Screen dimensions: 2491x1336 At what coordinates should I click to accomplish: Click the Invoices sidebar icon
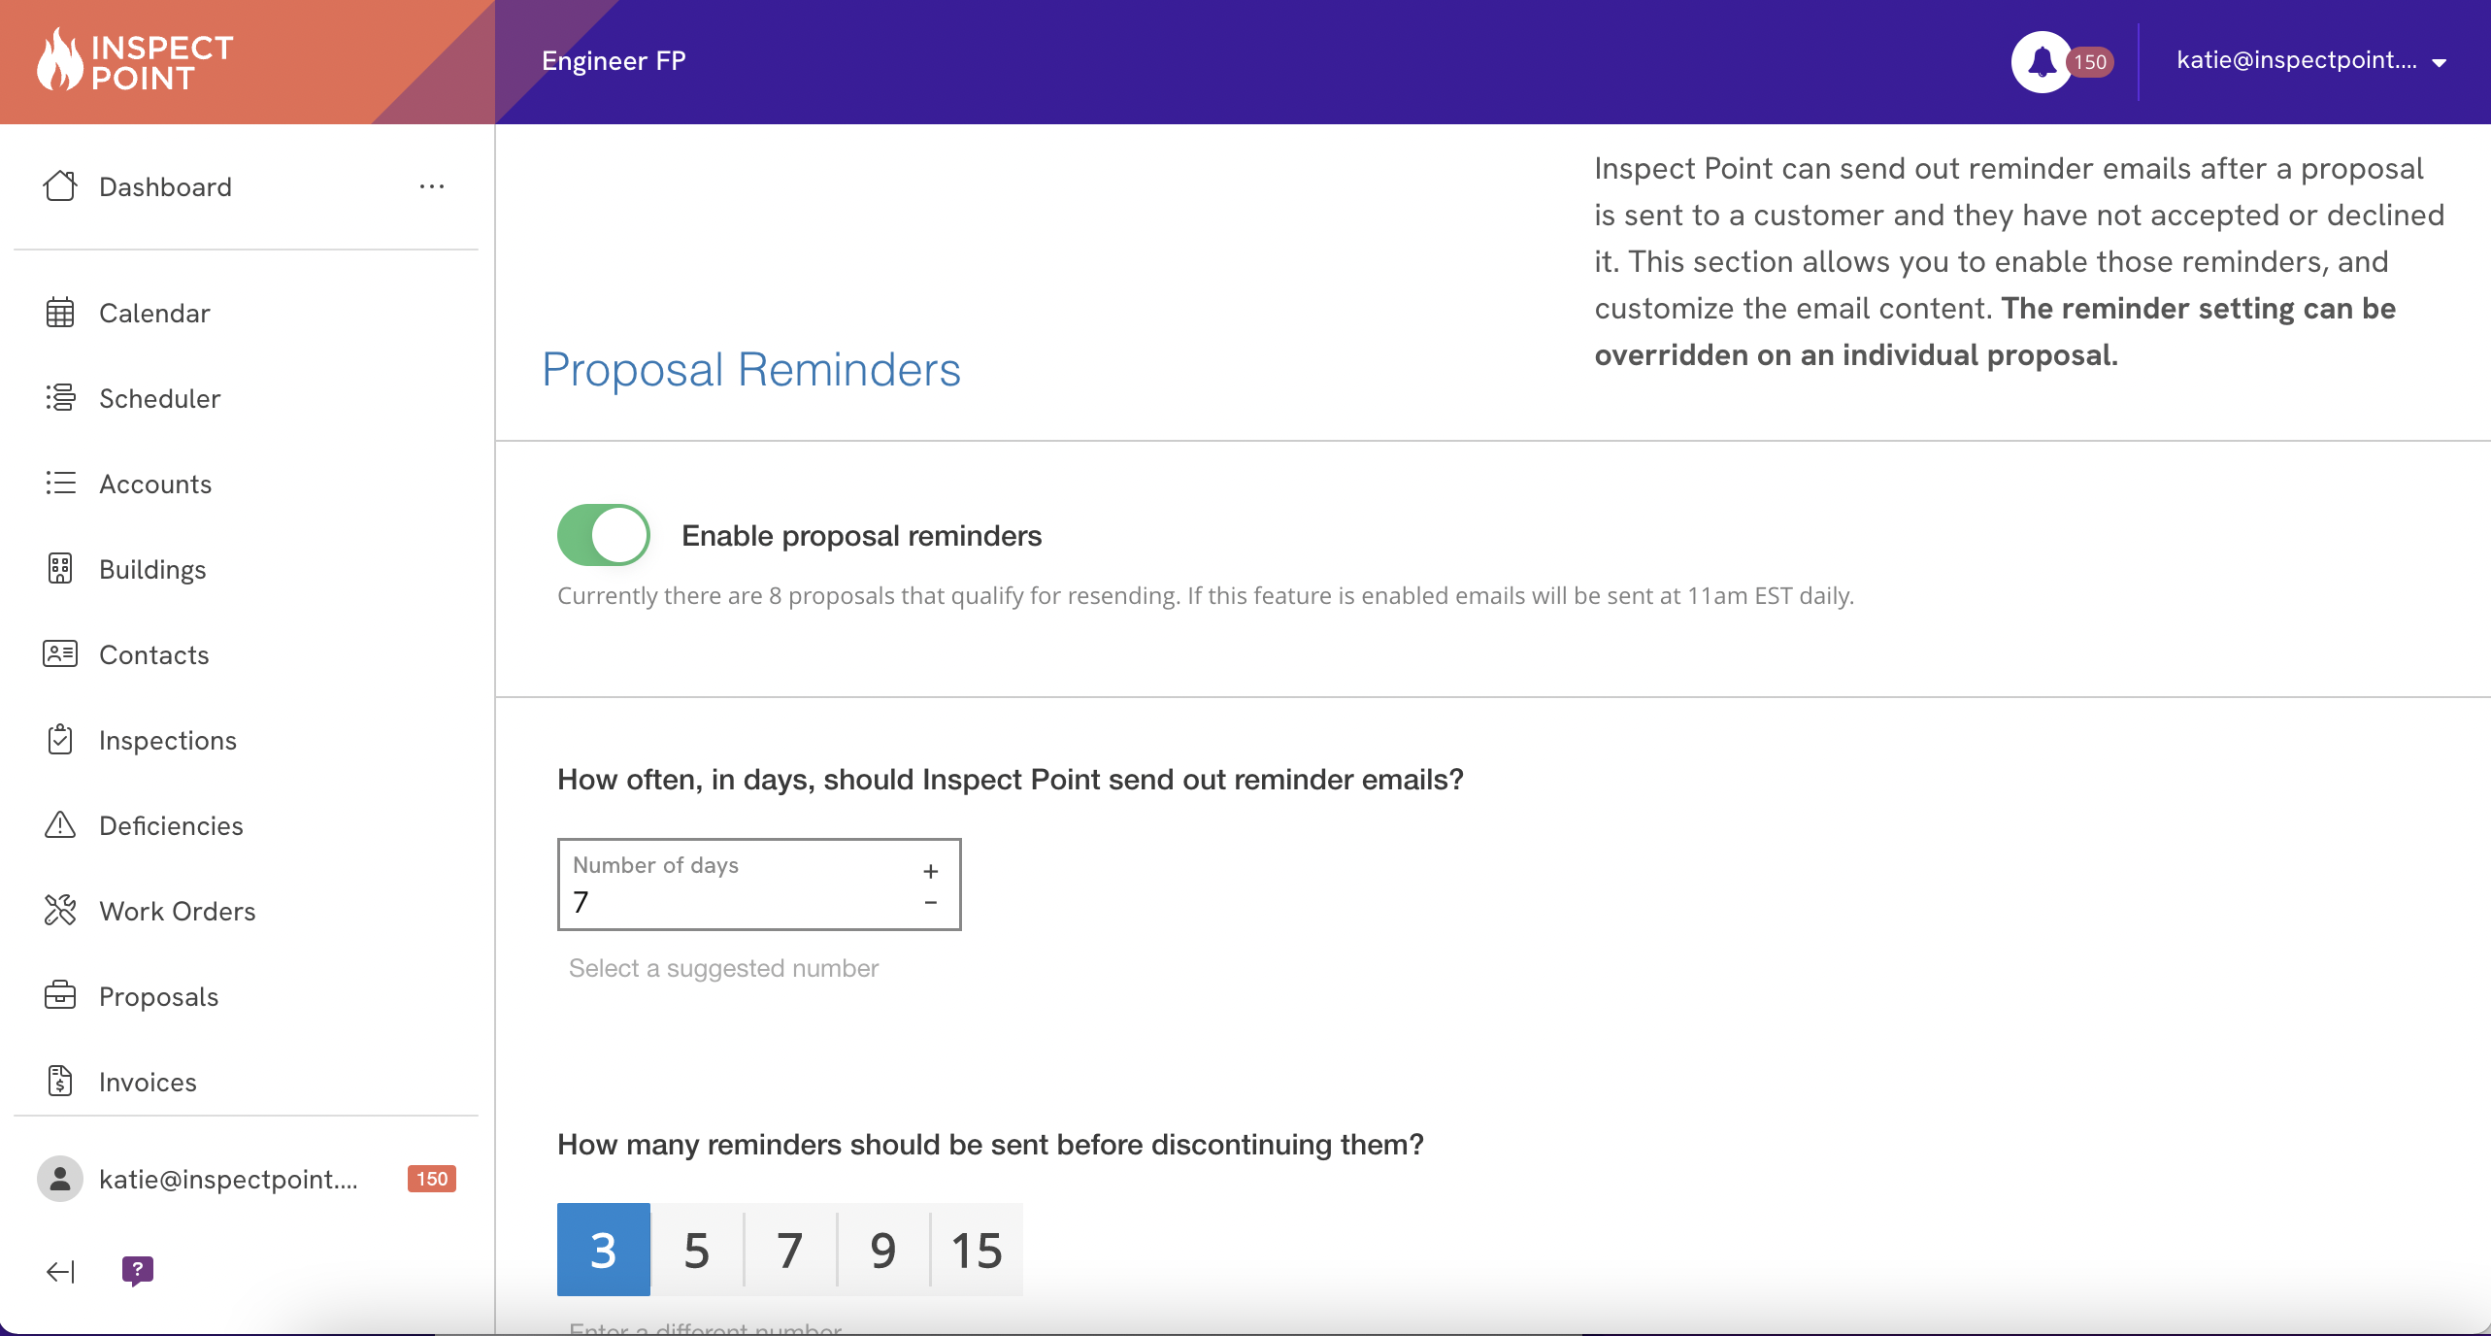(x=59, y=1081)
